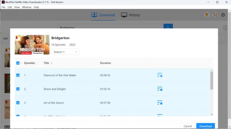Click the Bridgerton poster thumbnail
The width and height of the screenshot is (231, 129).
point(32,45)
